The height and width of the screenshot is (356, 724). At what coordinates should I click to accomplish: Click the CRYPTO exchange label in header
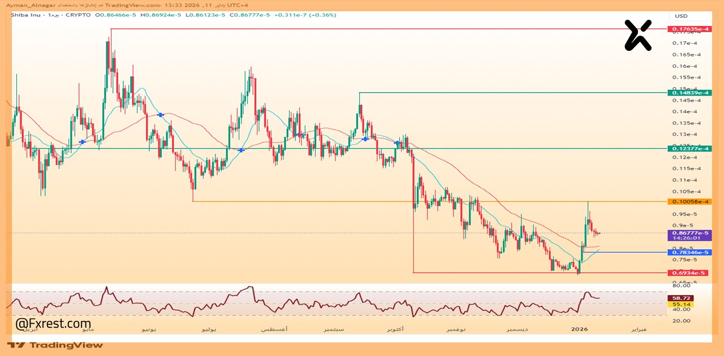point(78,15)
